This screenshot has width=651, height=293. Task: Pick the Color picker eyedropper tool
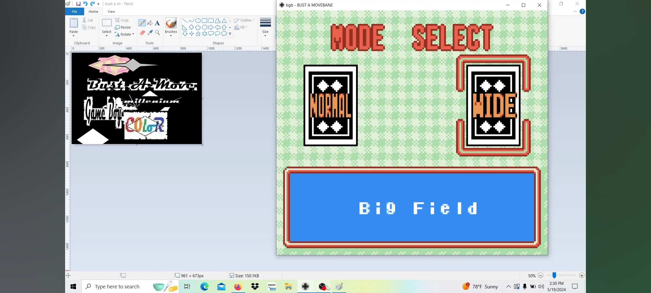pos(150,33)
